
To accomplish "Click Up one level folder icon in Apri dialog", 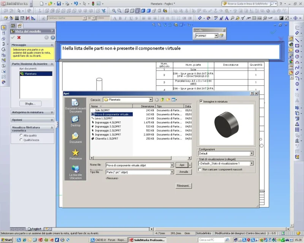I will coord(162,99).
